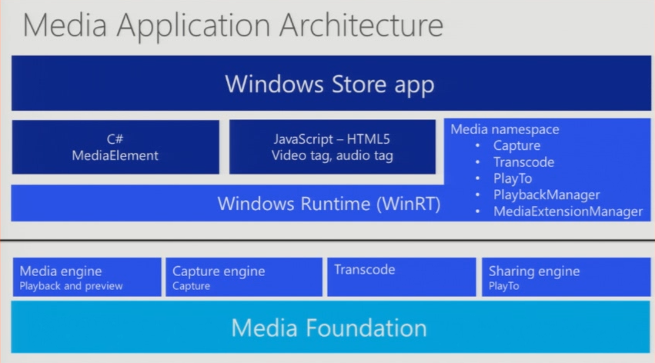This screenshot has width=655, height=363.
Task: Select the 'Windows Store app' block
Action: (331, 83)
